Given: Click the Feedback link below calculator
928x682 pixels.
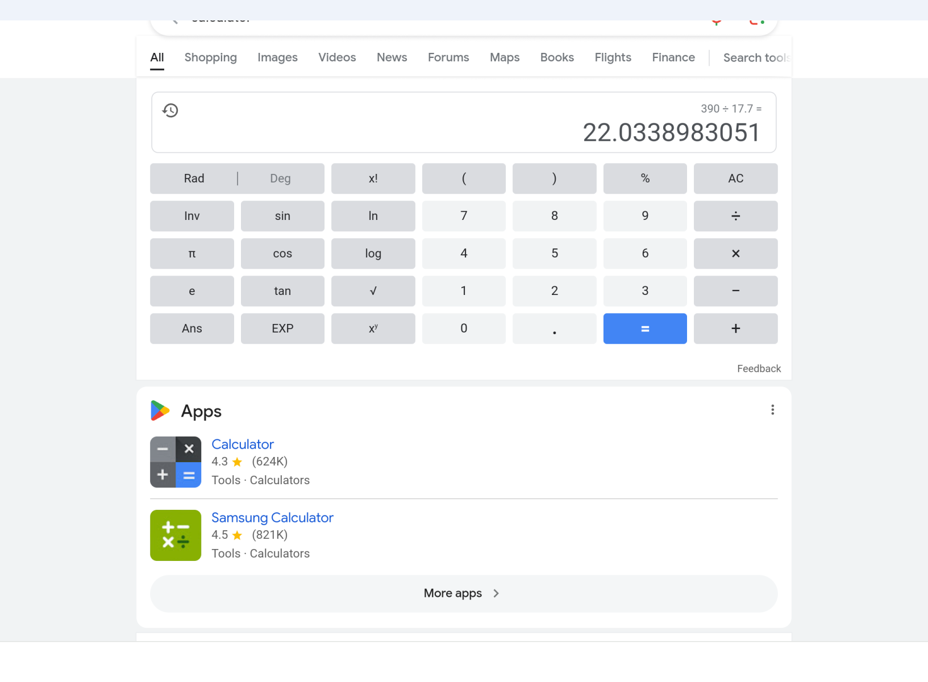Looking at the screenshot, I should (x=759, y=368).
